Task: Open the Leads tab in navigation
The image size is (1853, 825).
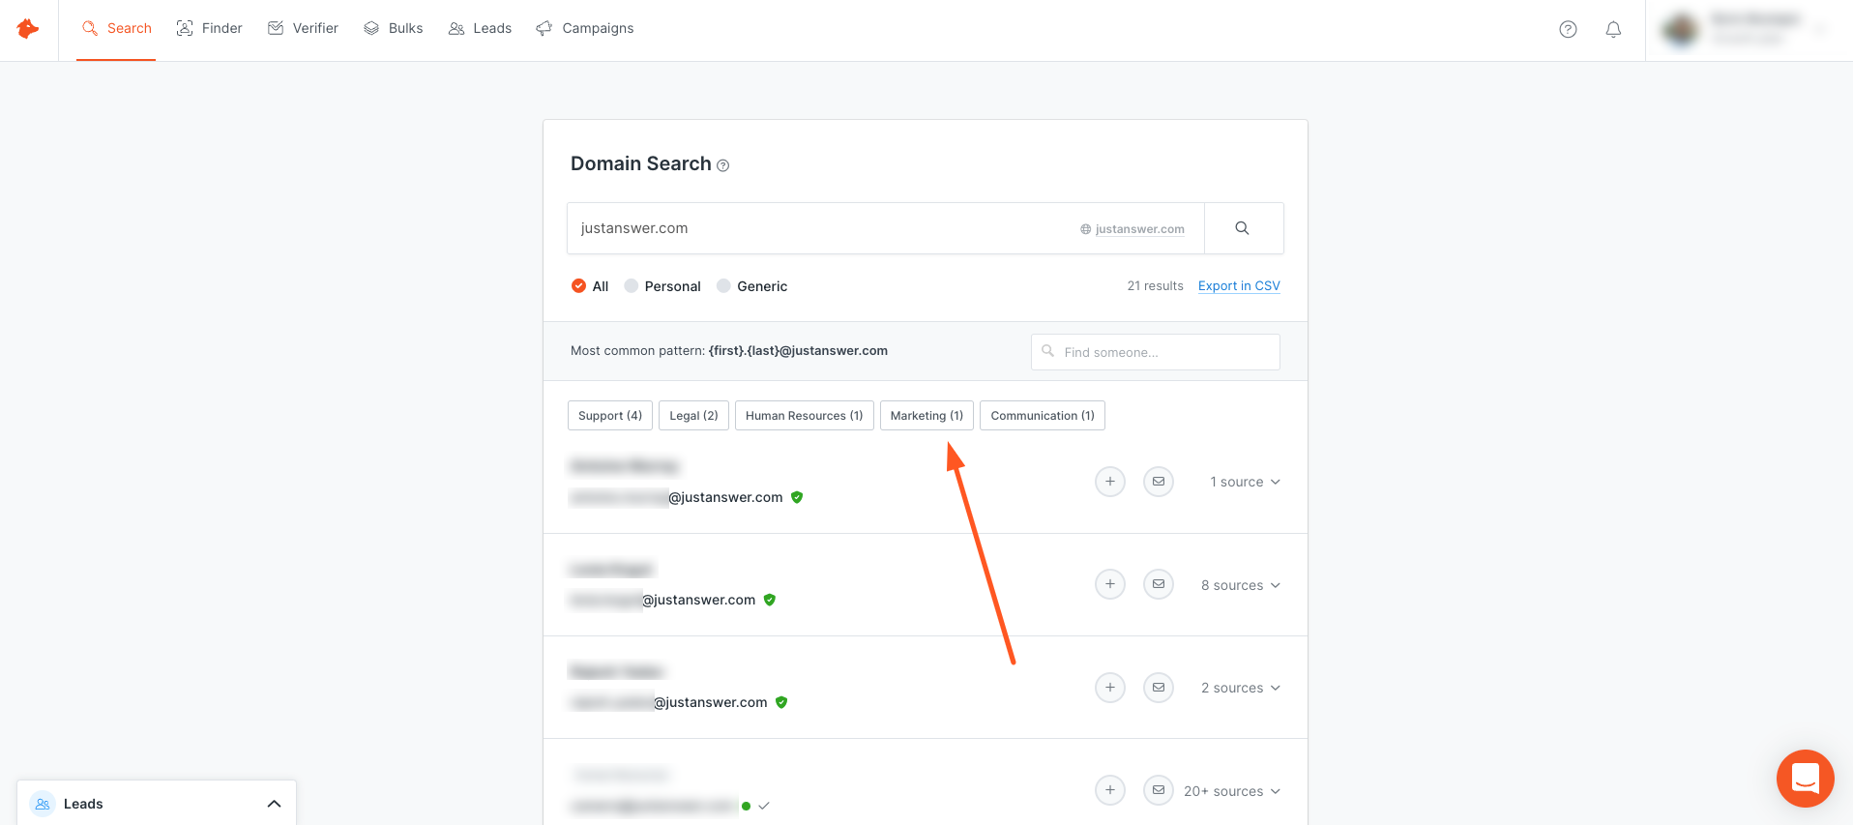Action: pos(480,29)
